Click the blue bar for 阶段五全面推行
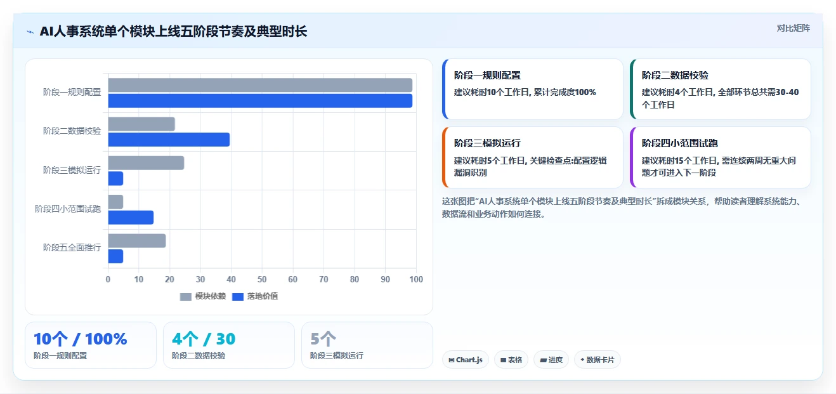This screenshot has height=394, width=836. [x=115, y=256]
